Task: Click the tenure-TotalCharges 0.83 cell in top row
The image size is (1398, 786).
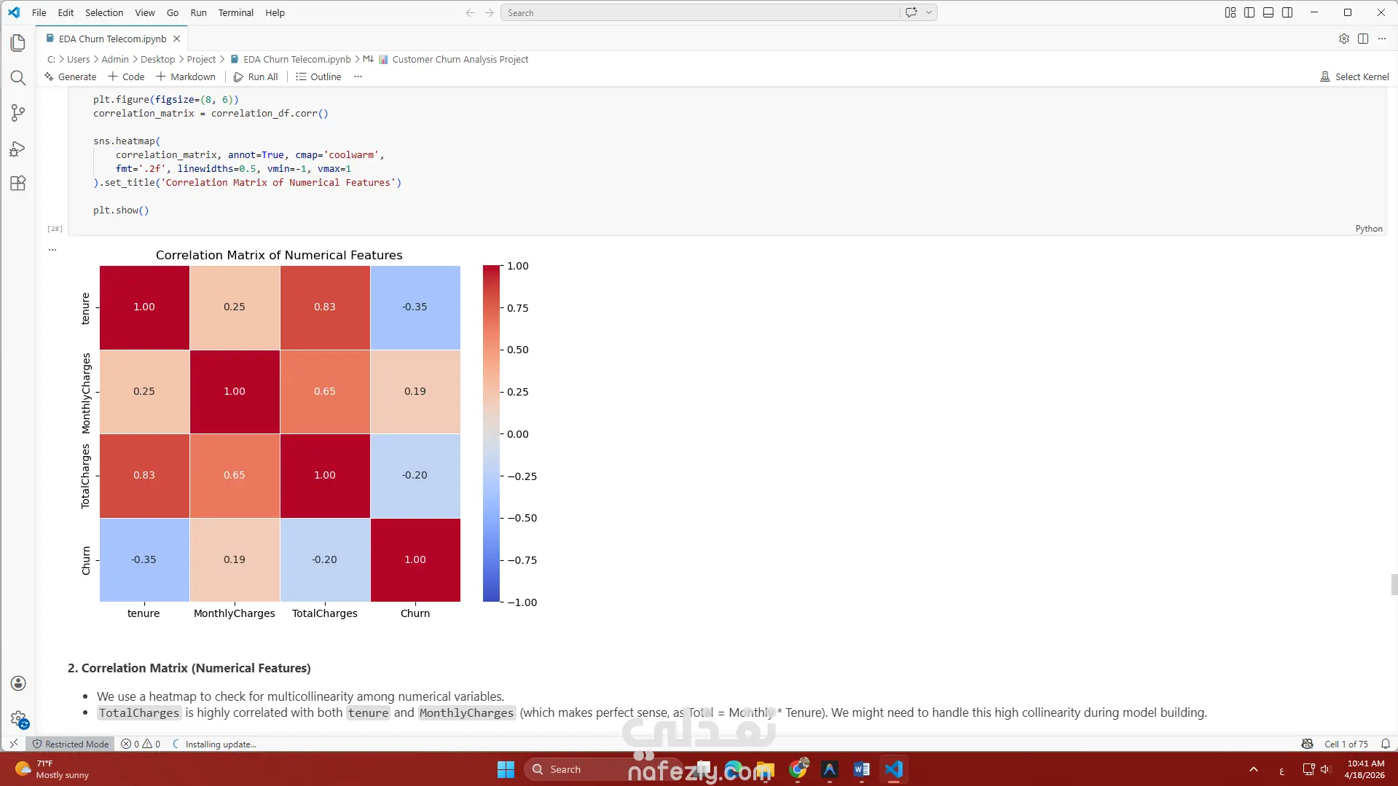Action: click(325, 307)
